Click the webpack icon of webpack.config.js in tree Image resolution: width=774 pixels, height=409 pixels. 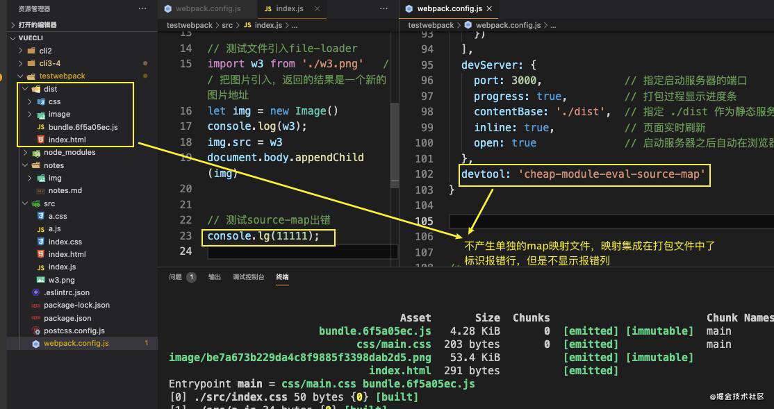click(x=35, y=344)
